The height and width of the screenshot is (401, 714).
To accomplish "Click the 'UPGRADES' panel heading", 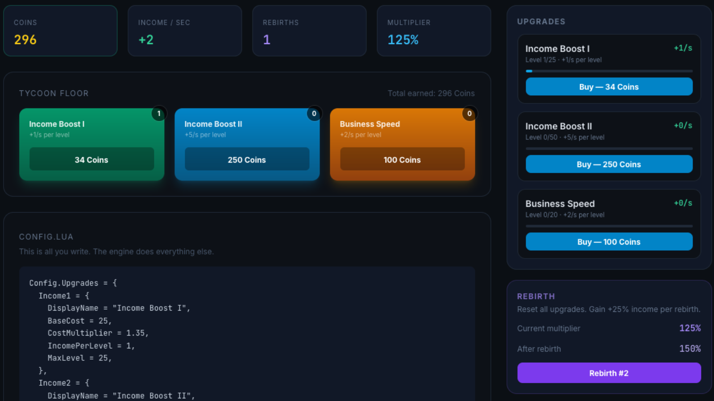I will click(541, 22).
